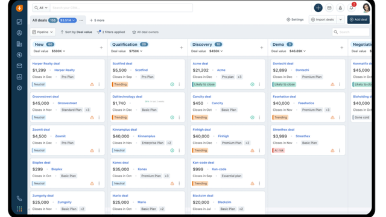Viewport: 386px width, 217px height.
Task: Open All deals view options ellipsis
Action: coord(81,20)
